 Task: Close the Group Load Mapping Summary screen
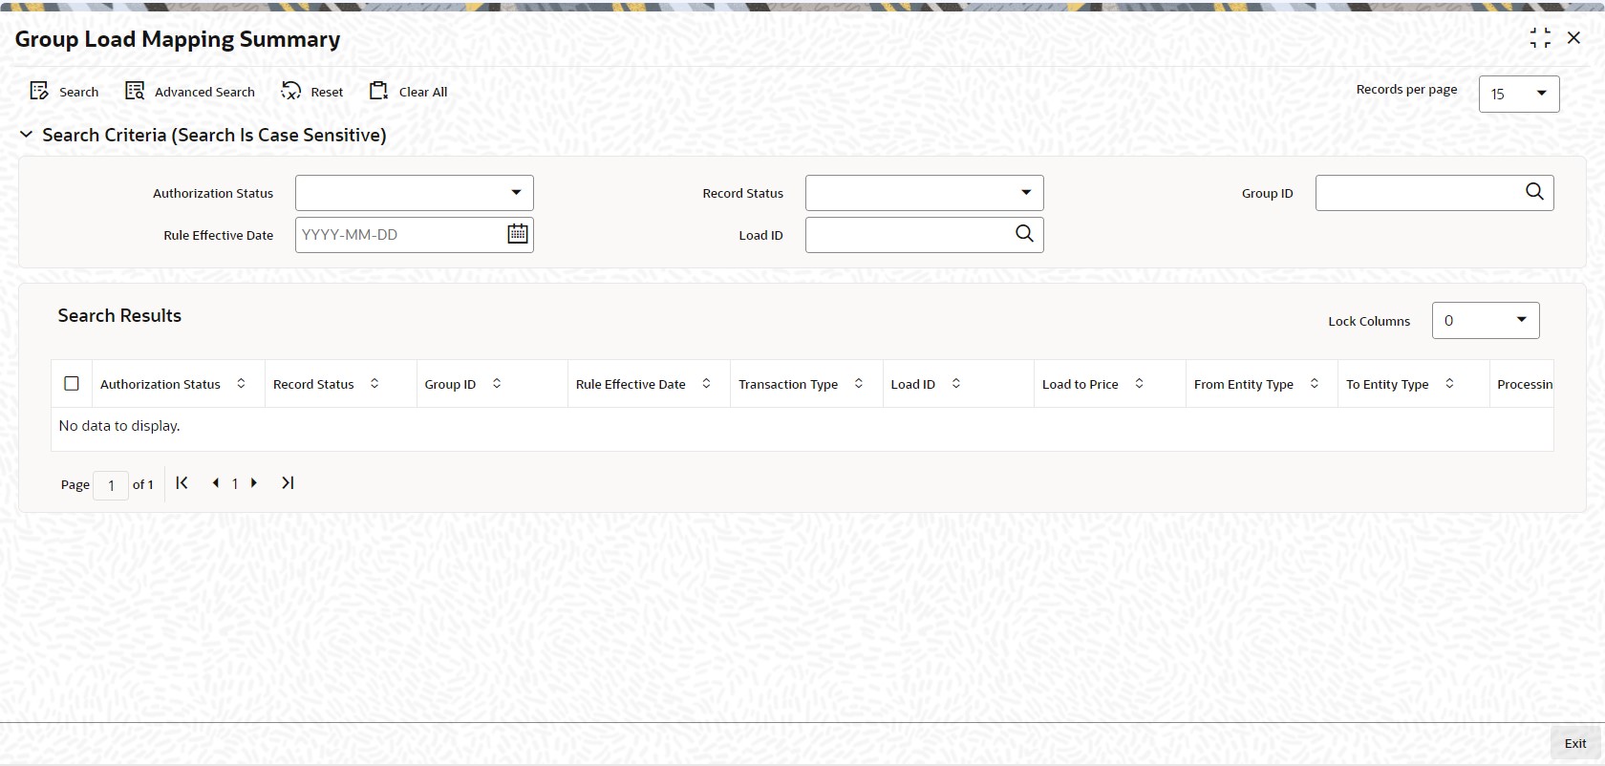(x=1573, y=38)
